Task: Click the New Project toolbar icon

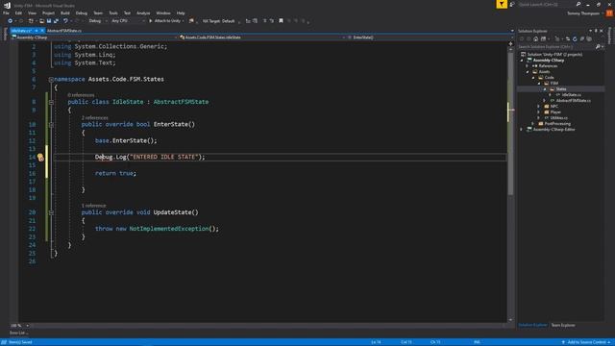Action: (x=31, y=21)
